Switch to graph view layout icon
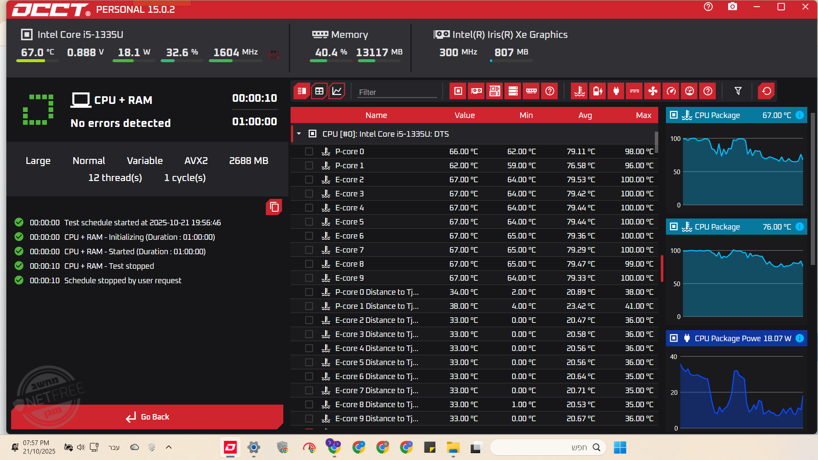The image size is (818, 460). [337, 91]
